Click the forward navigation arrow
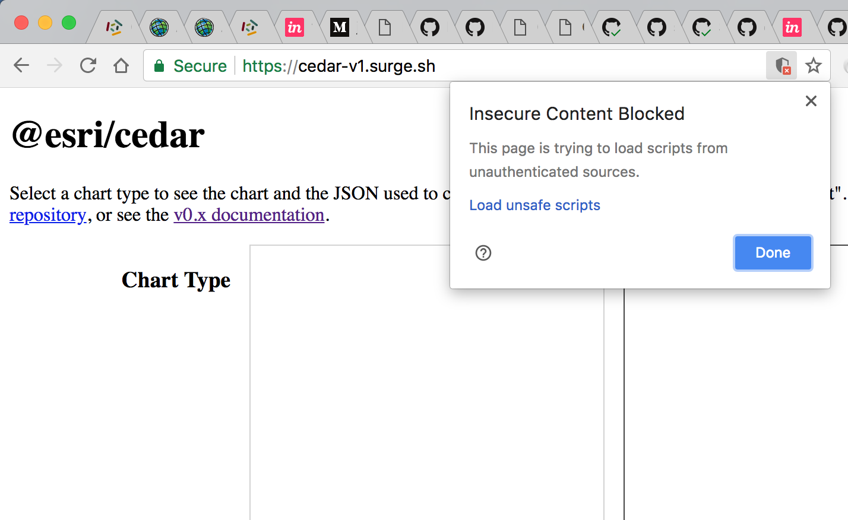Screen dimensions: 848x520 point(55,65)
